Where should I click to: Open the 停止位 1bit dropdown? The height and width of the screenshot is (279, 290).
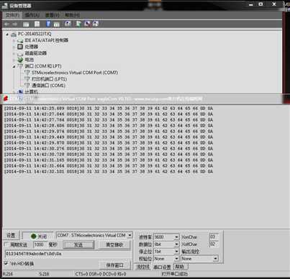click(176, 252)
